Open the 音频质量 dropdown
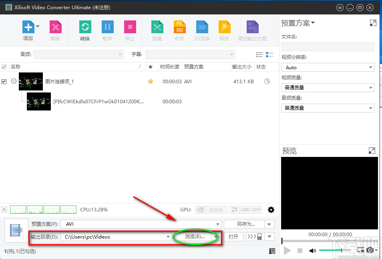 (328, 108)
